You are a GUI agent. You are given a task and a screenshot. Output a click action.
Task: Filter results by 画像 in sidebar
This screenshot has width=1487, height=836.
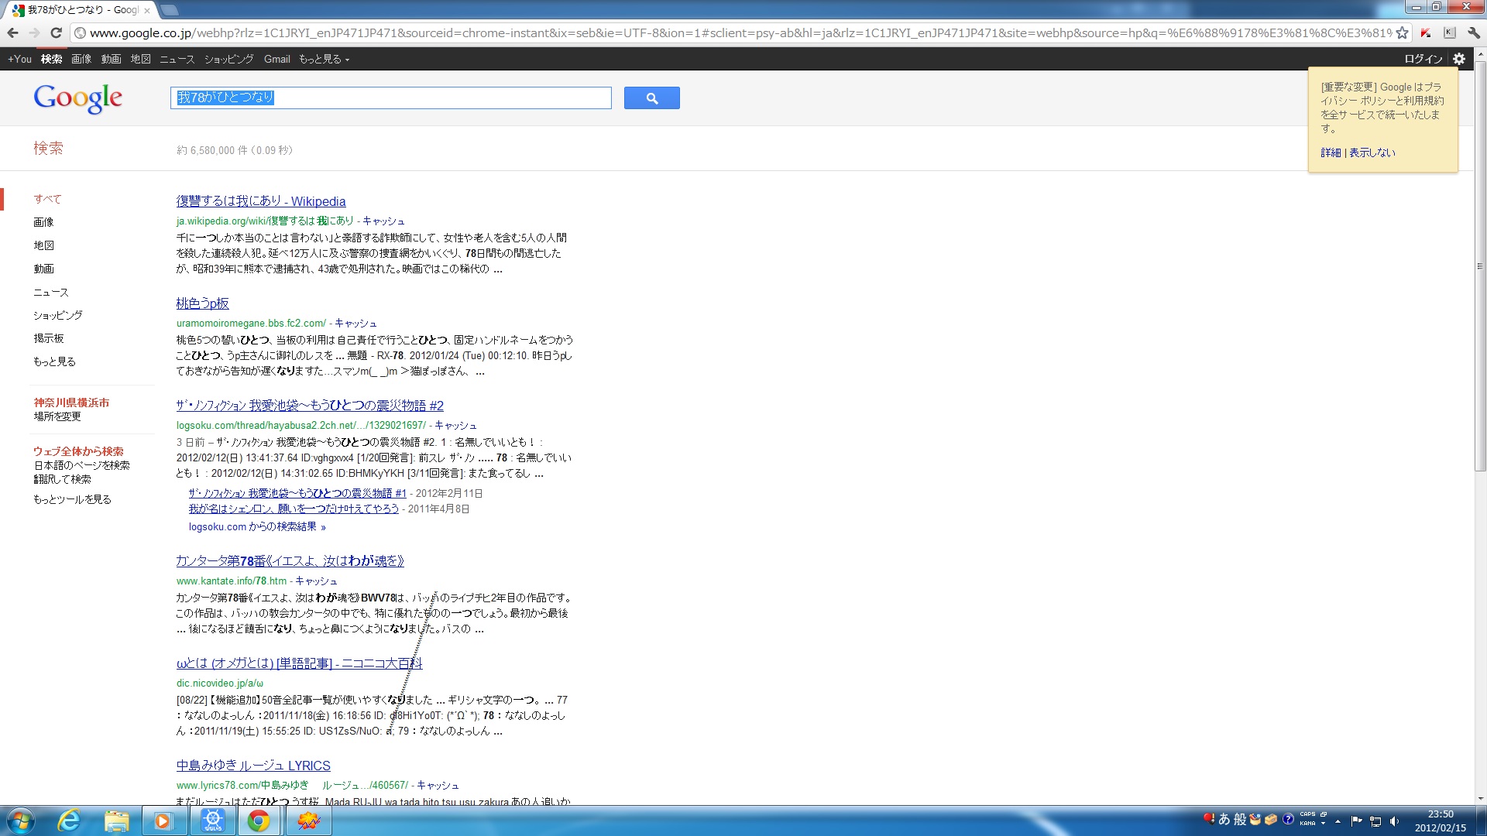[43, 222]
